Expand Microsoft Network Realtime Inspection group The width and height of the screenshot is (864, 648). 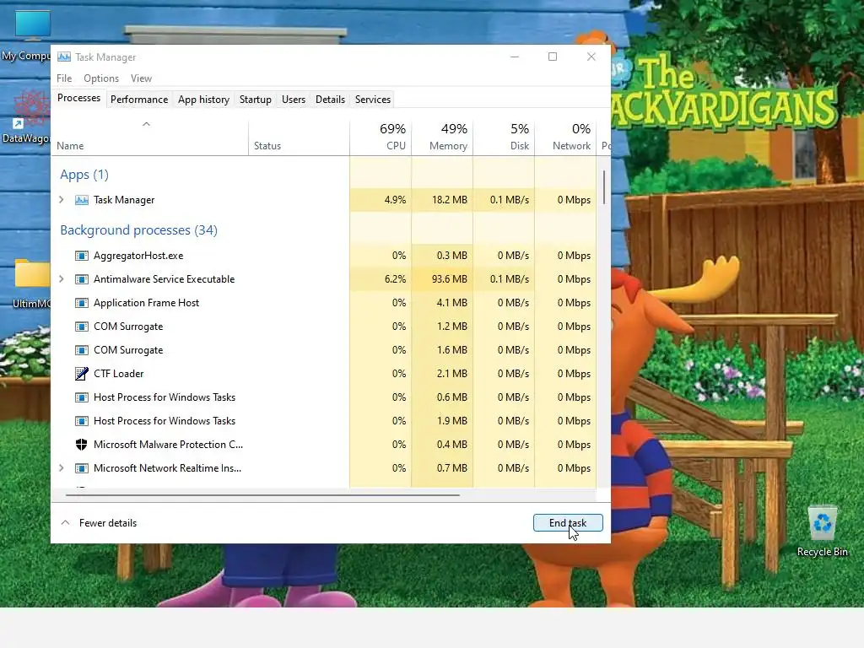click(x=61, y=468)
